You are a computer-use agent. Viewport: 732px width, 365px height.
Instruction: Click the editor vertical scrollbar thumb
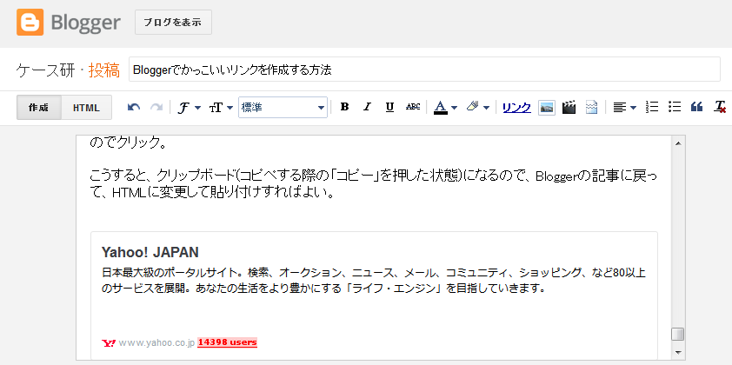point(678,335)
